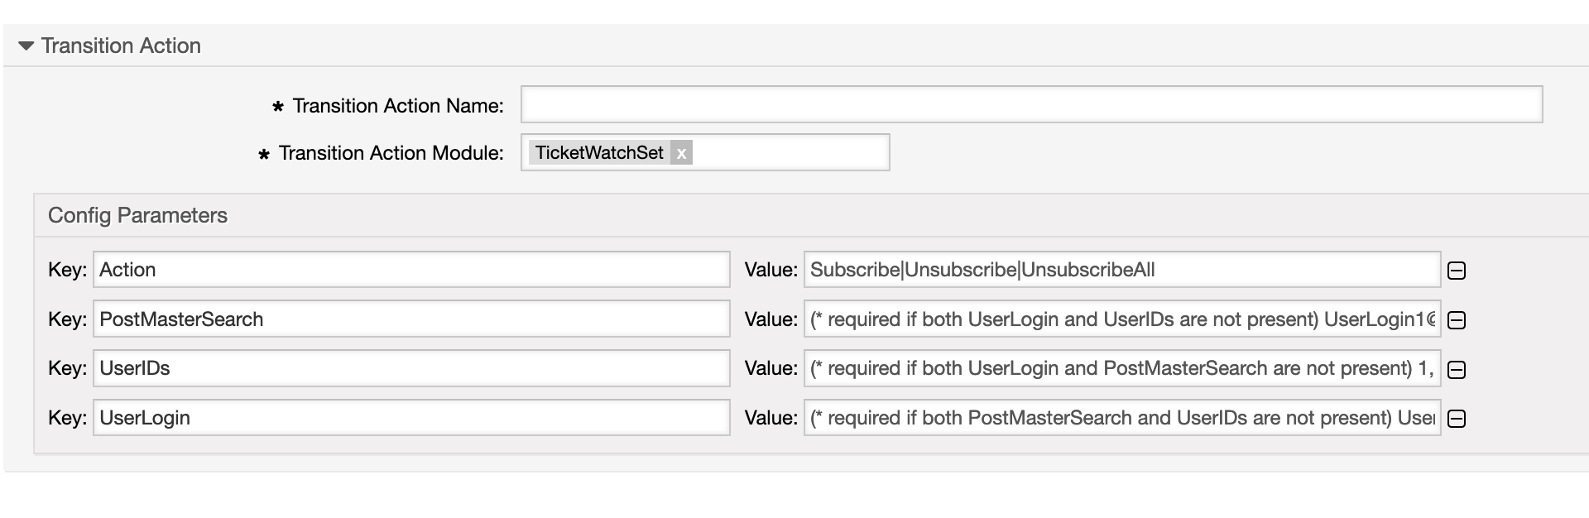
Task: Edit the PostMasterSearch value field
Action: tap(1121, 319)
